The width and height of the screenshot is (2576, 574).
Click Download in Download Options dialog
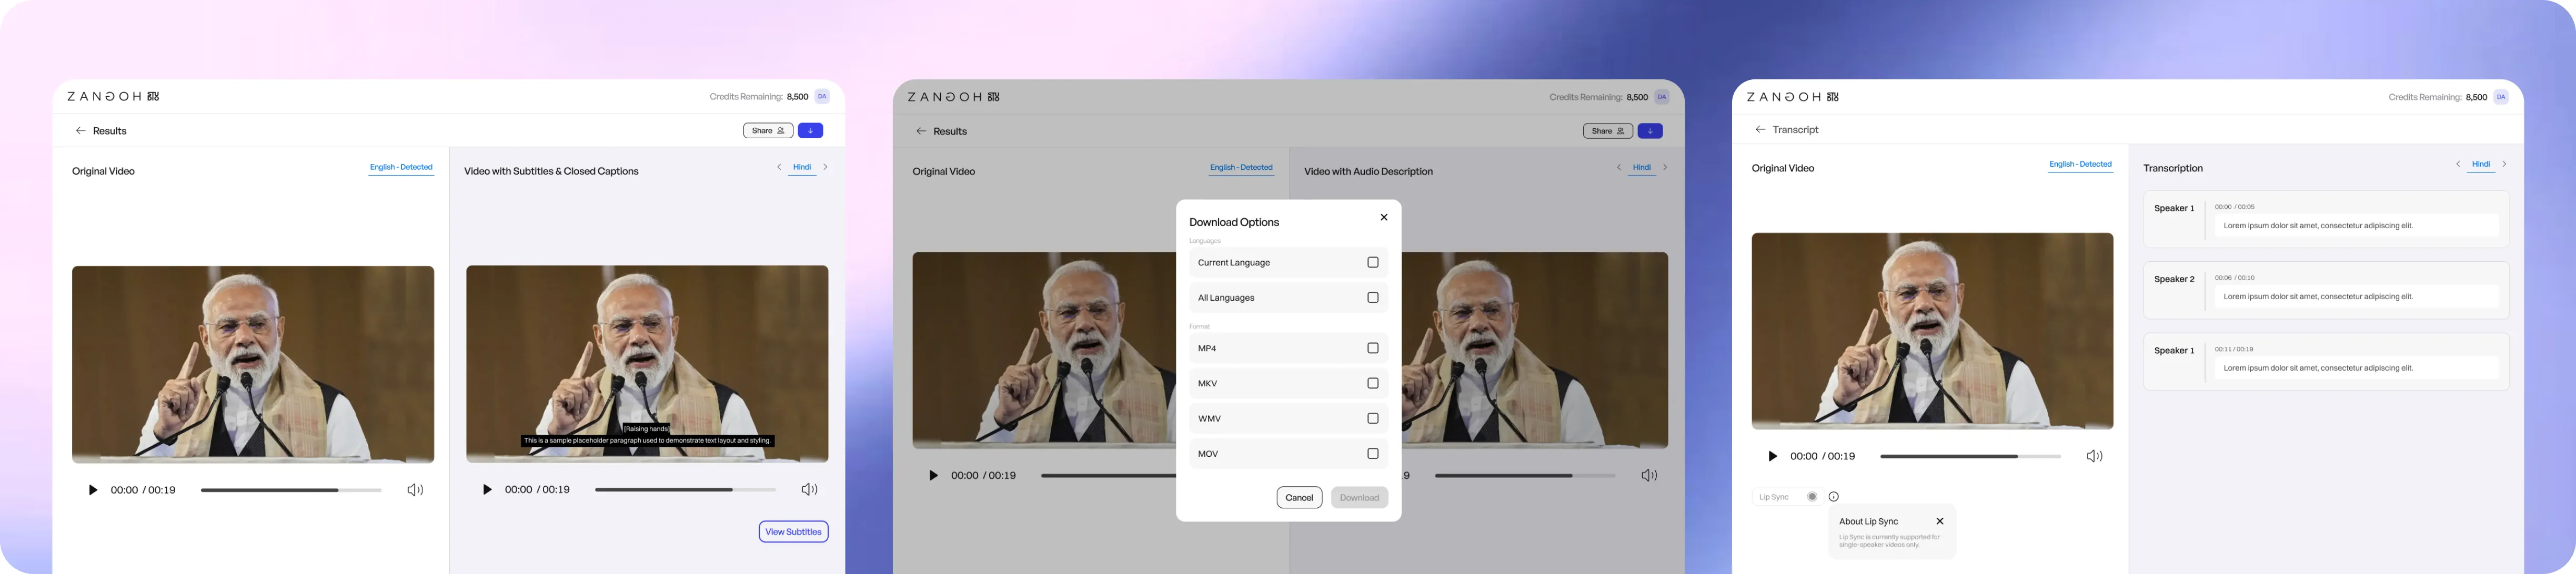pyautogui.click(x=1359, y=497)
